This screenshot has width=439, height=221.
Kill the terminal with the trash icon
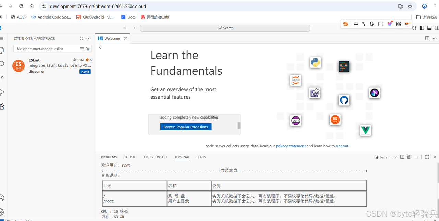point(409,157)
